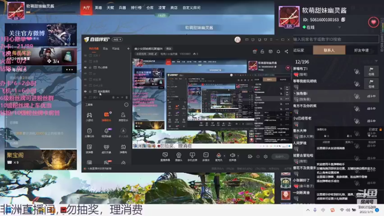Toggle visibility of first source in scene list
384x216 pixels.
[x=85, y=56]
